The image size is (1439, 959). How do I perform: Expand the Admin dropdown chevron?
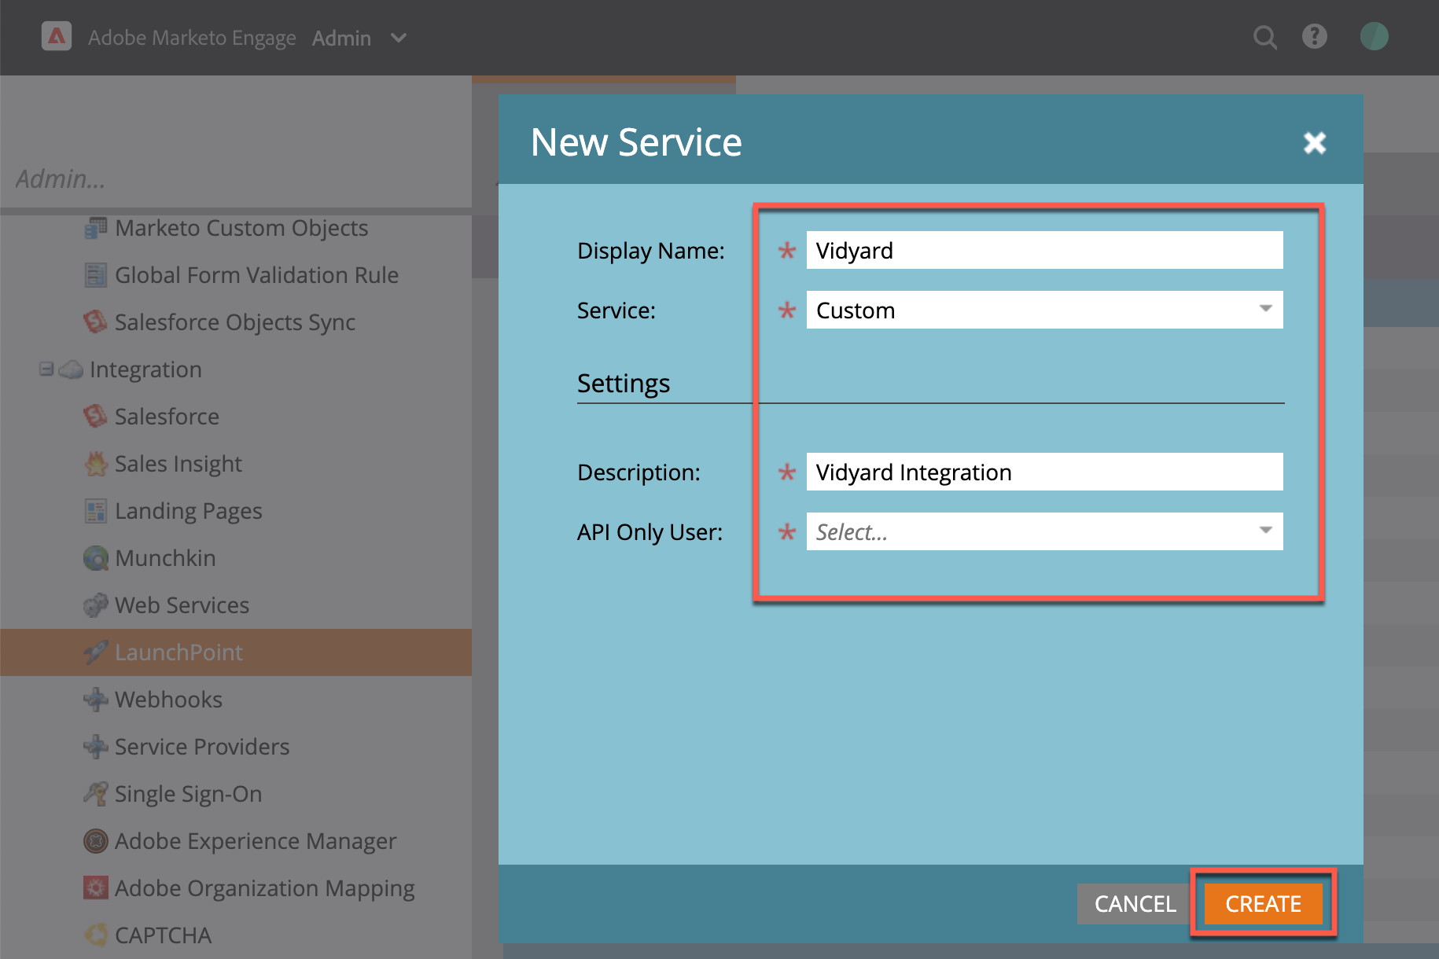click(399, 38)
